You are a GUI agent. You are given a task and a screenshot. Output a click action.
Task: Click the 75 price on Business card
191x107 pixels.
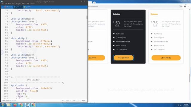pyautogui.click(x=155, y=23)
